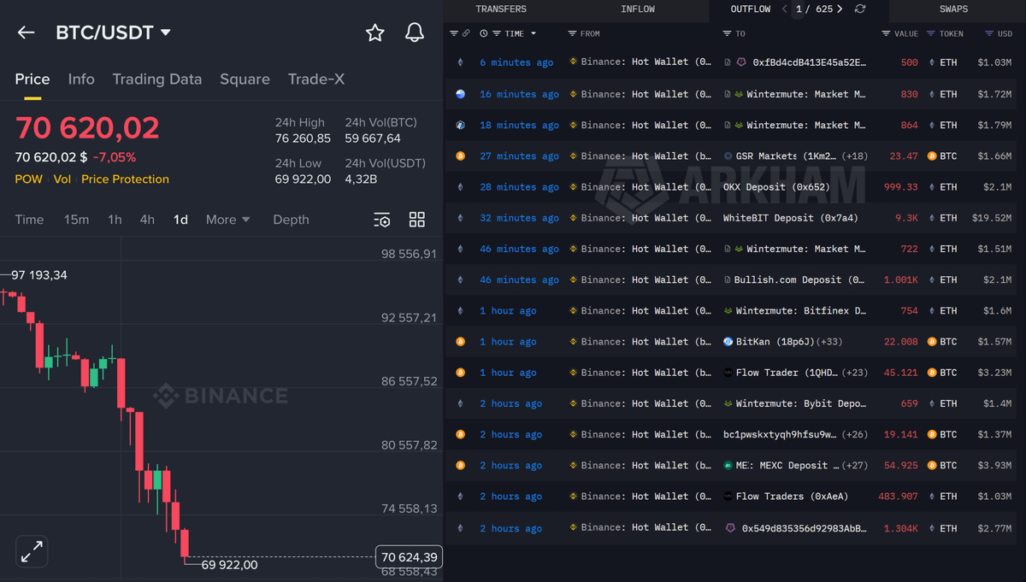
Task: Open chart indicator settings icon
Action: click(382, 220)
